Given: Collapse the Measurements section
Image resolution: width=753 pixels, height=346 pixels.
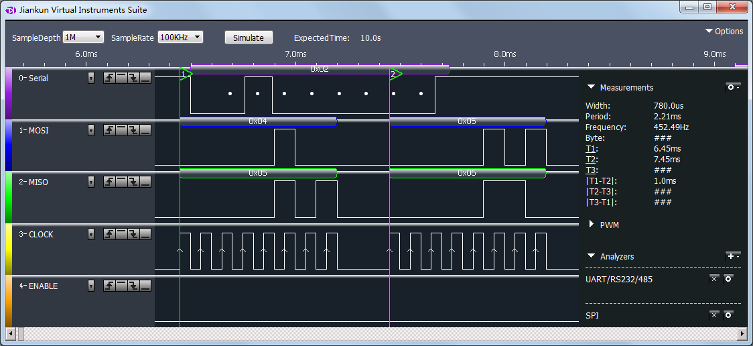Looking at the screenshot, I should (592, 87).
